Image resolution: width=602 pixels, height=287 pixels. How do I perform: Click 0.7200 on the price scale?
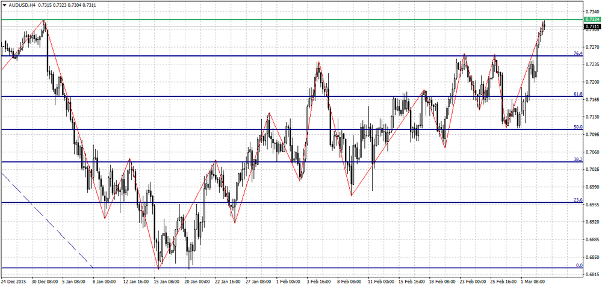tap(592, 82)
